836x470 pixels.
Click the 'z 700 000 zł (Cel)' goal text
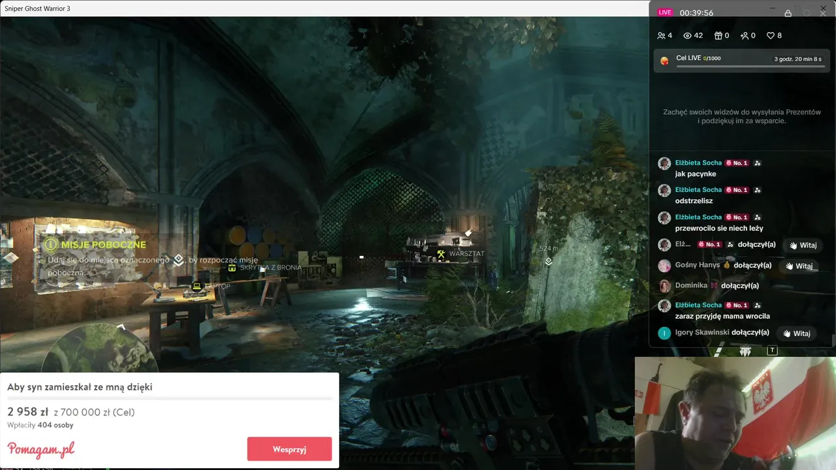[94, 413]
